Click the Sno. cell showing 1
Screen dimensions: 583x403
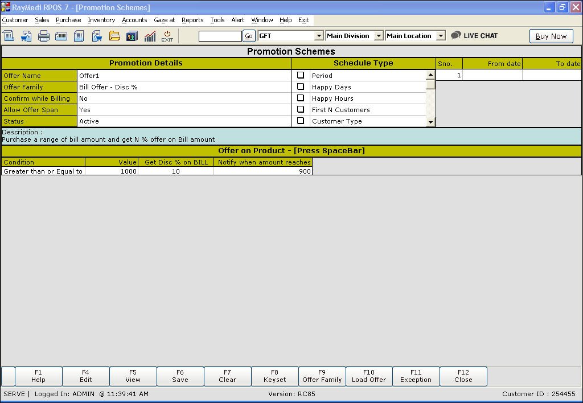point(449,75)
